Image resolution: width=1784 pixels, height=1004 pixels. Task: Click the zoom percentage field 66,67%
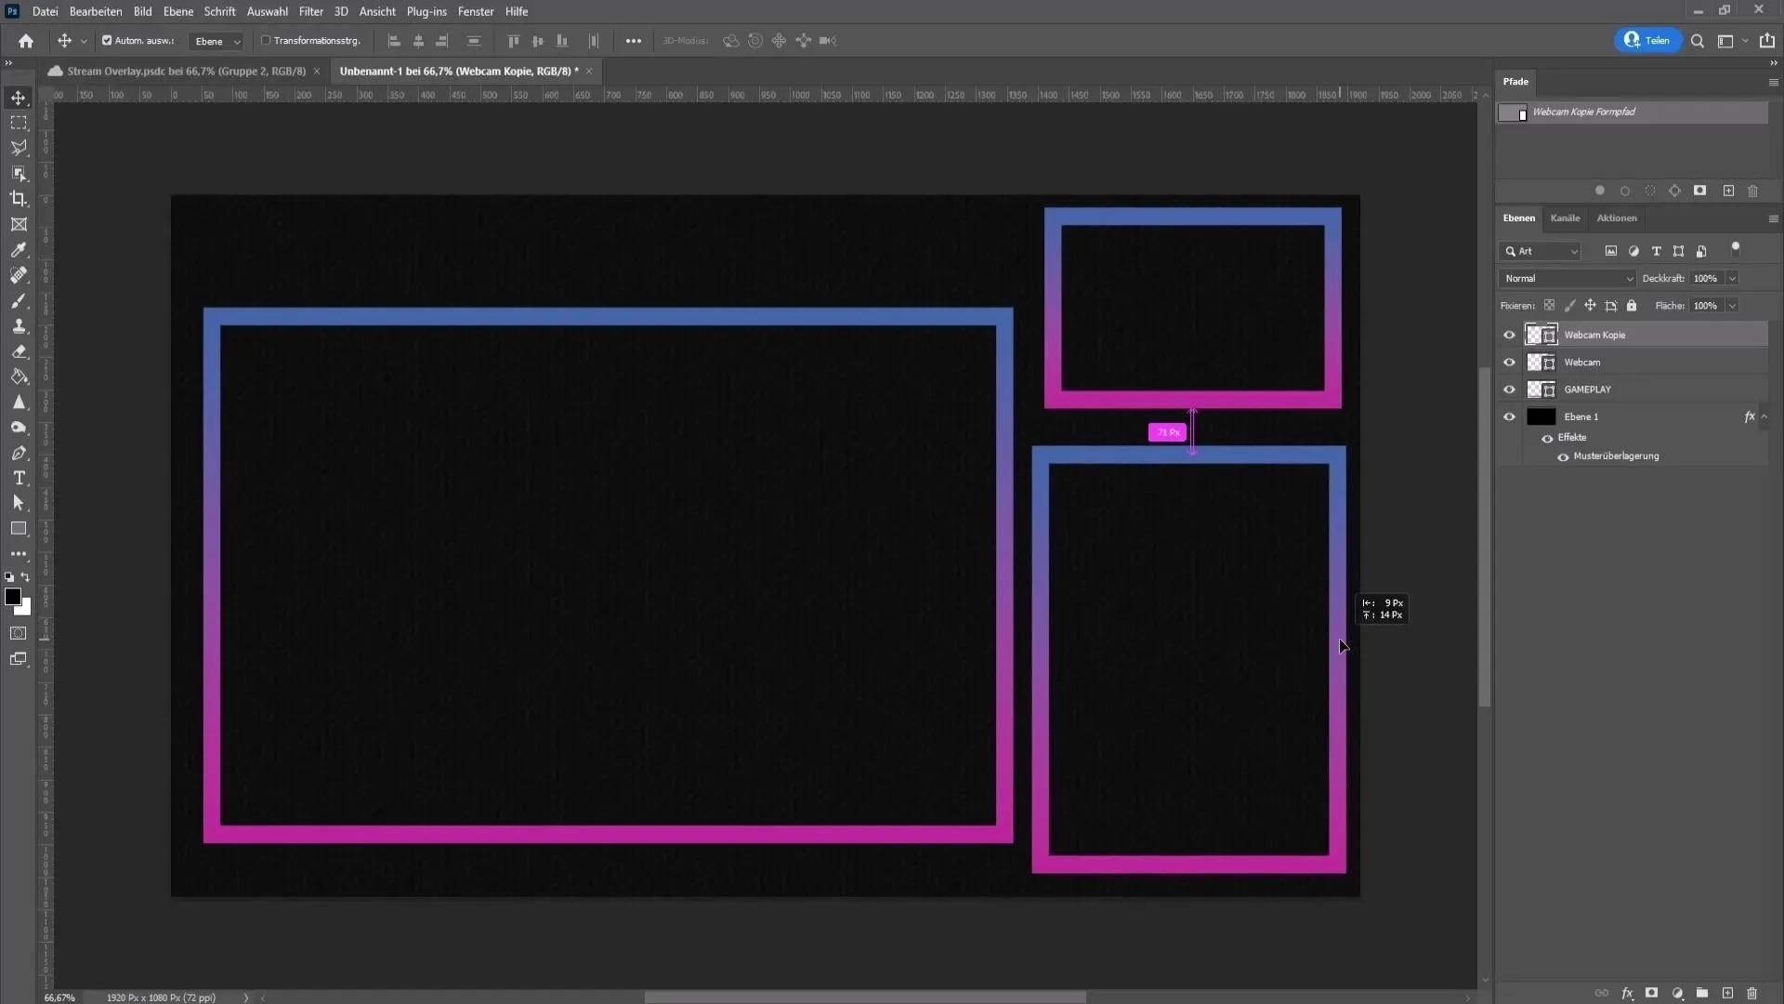[x=59, y=997]
